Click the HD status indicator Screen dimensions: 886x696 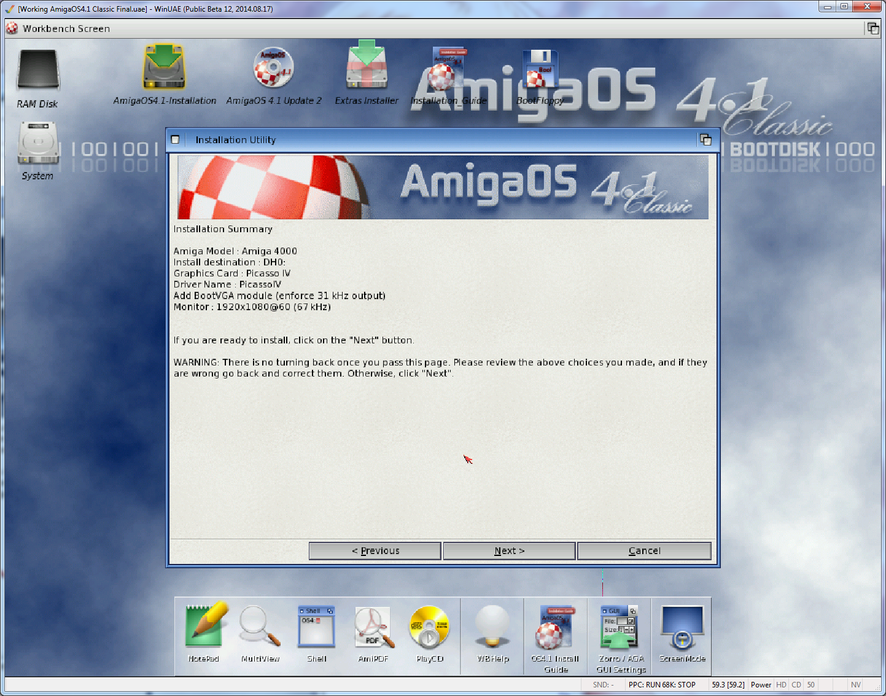coord(781,684)
